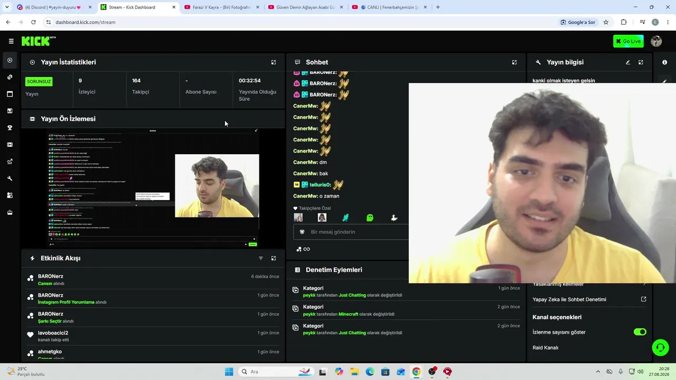Click the shield icon in the chat input
676x380 pixels.
[x=302, y=232]
